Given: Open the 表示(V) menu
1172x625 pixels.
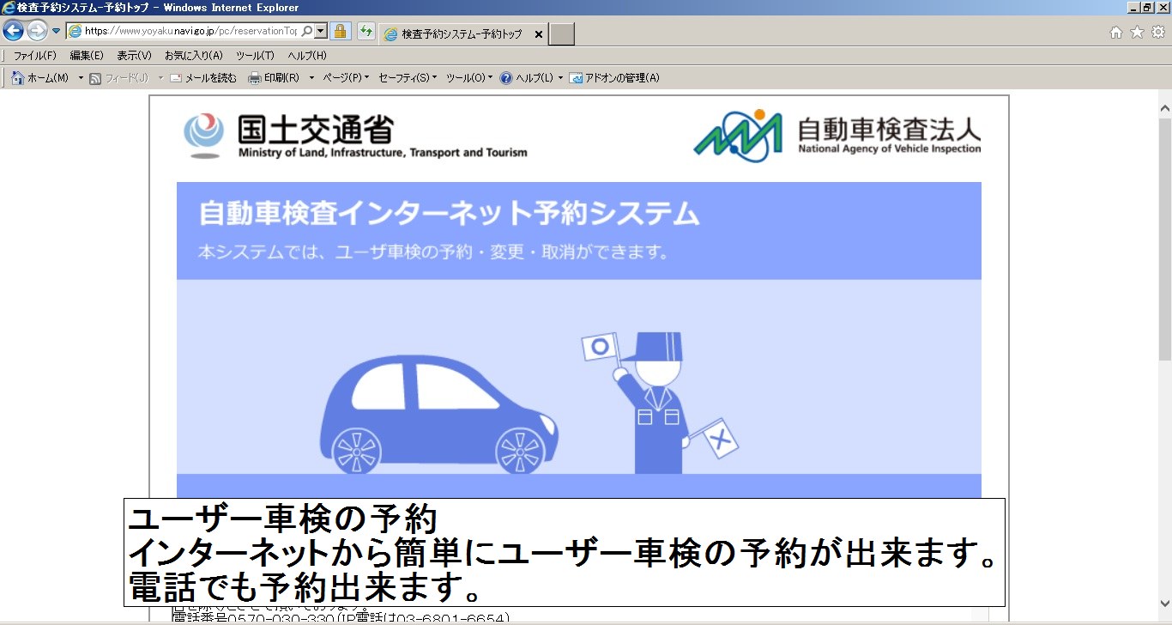Looking at the screenshot, I should [135, 56].
